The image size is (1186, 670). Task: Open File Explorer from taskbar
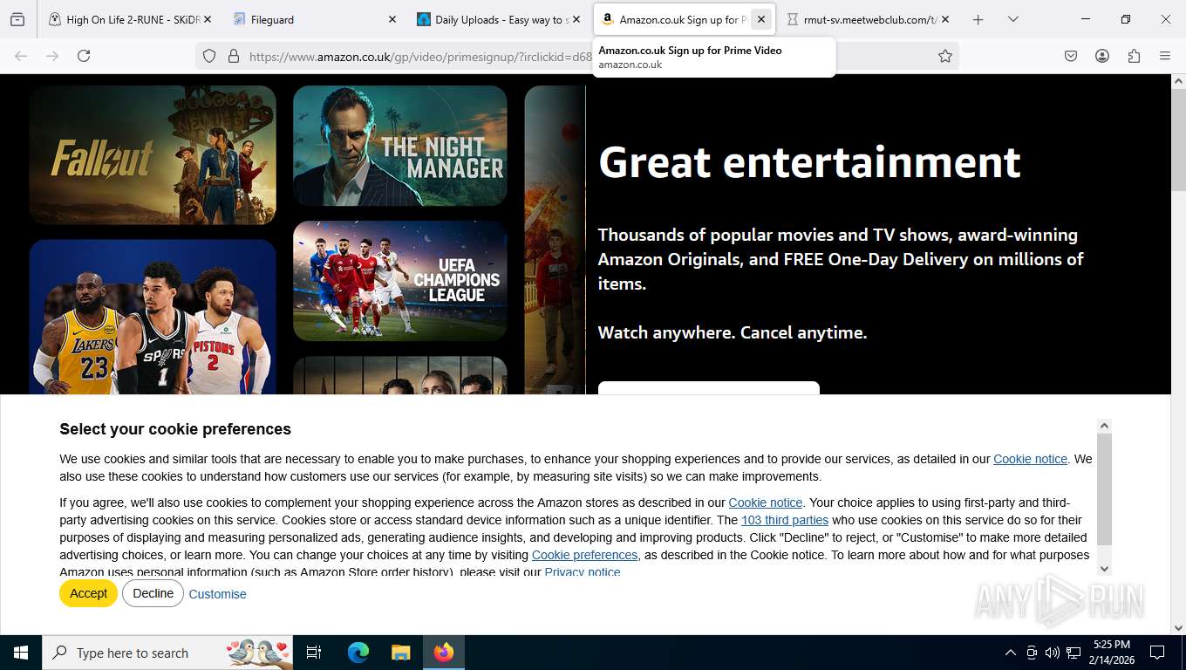(400, 653)
